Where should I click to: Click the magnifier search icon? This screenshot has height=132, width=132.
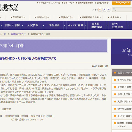click(x=114, y=10)
